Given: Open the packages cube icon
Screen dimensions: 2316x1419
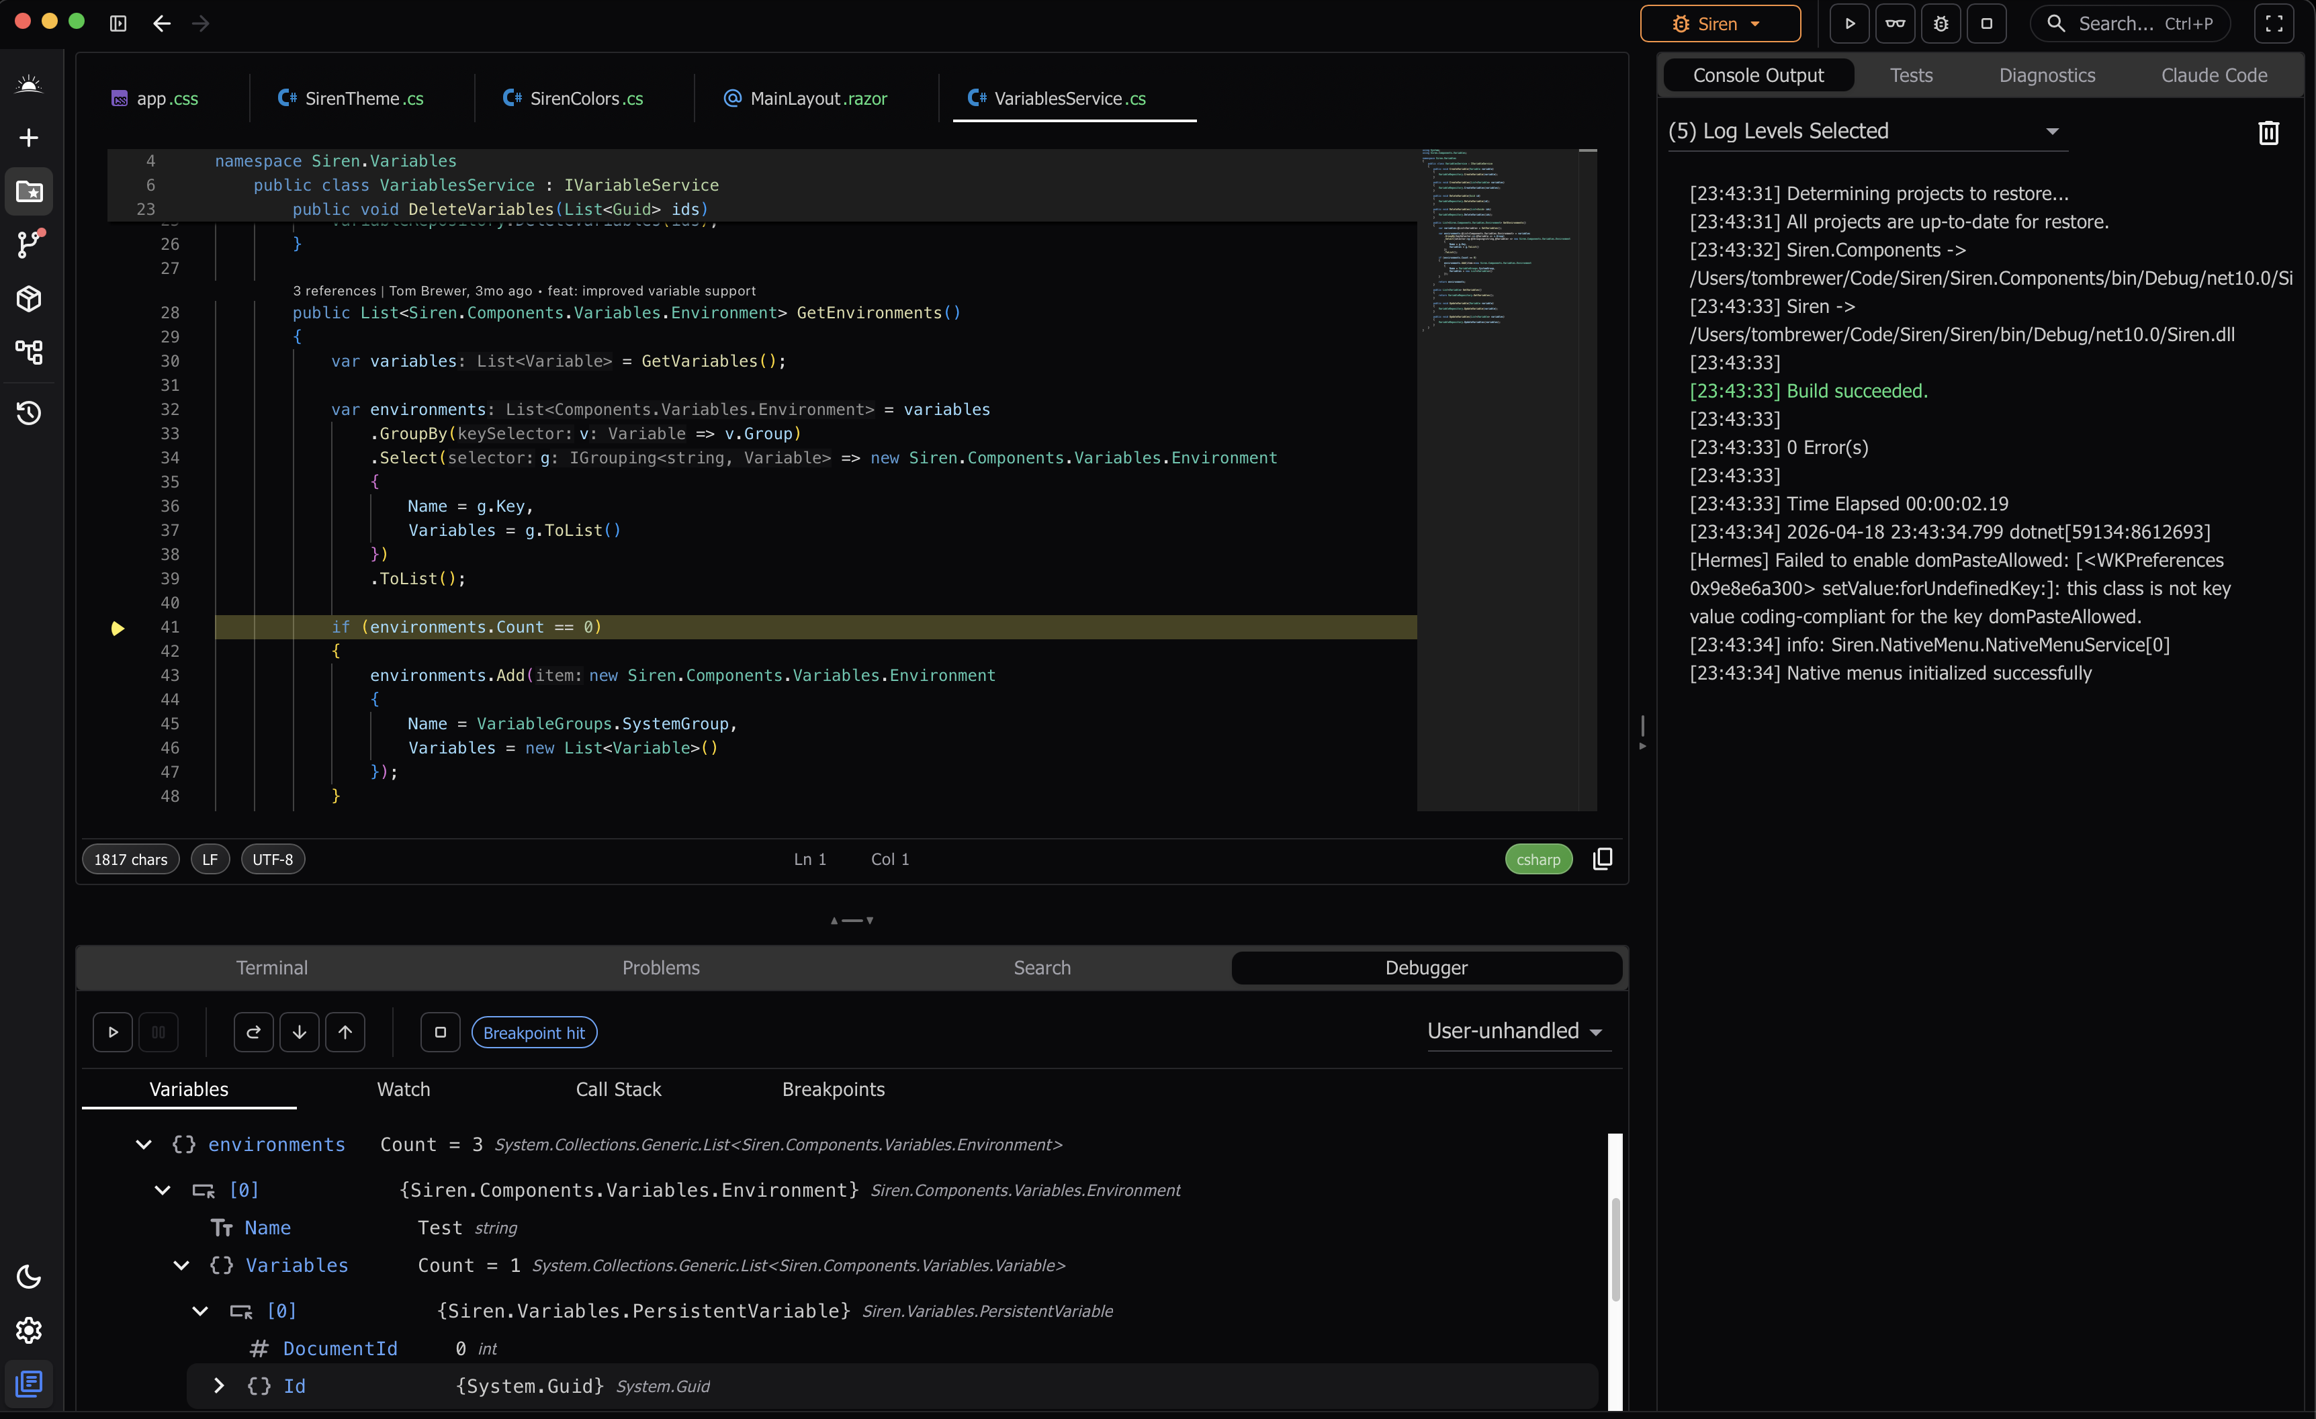Looking at the screenshot, I should click(29, 299).
